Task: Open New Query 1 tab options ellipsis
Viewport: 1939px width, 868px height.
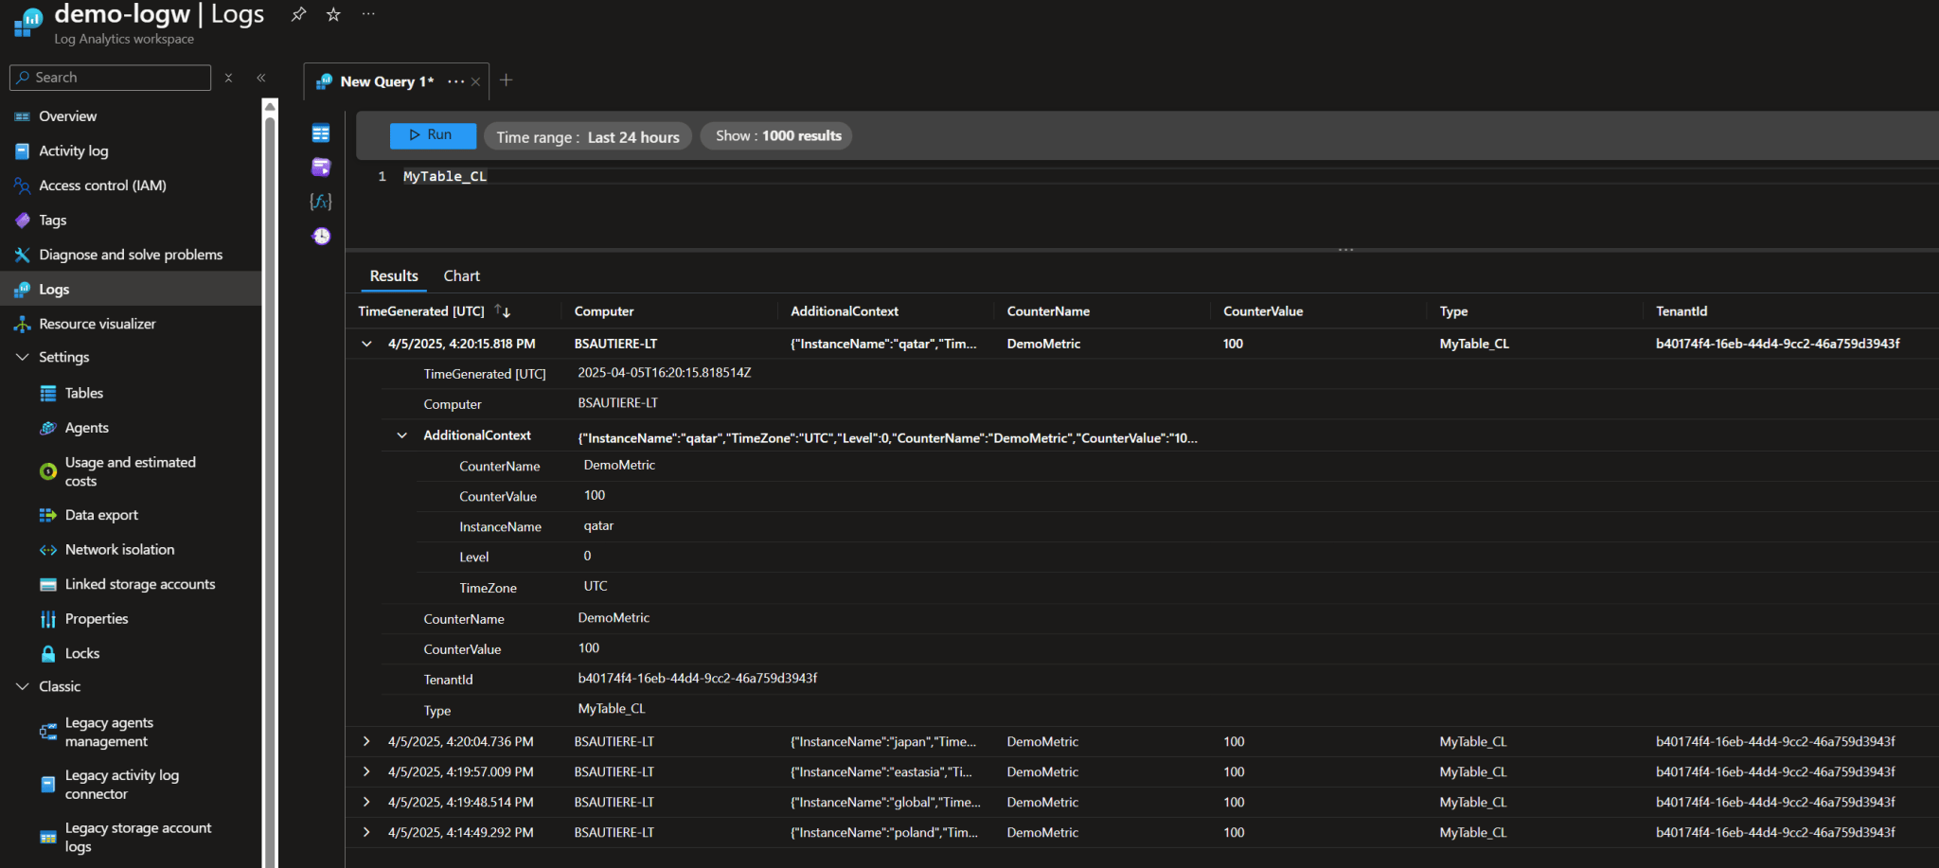Action: pyautogui.click(x=455, y=81)
